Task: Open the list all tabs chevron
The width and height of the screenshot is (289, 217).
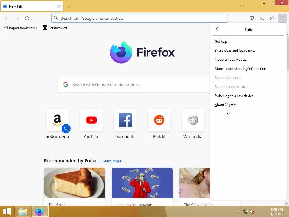Action: tap(242, 6)
